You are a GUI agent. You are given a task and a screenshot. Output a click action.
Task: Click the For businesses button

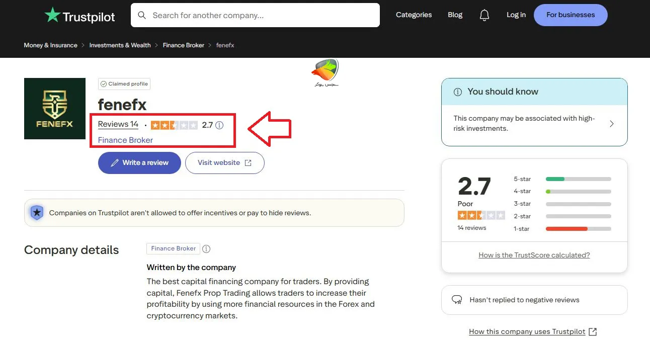tap(571, 15)
